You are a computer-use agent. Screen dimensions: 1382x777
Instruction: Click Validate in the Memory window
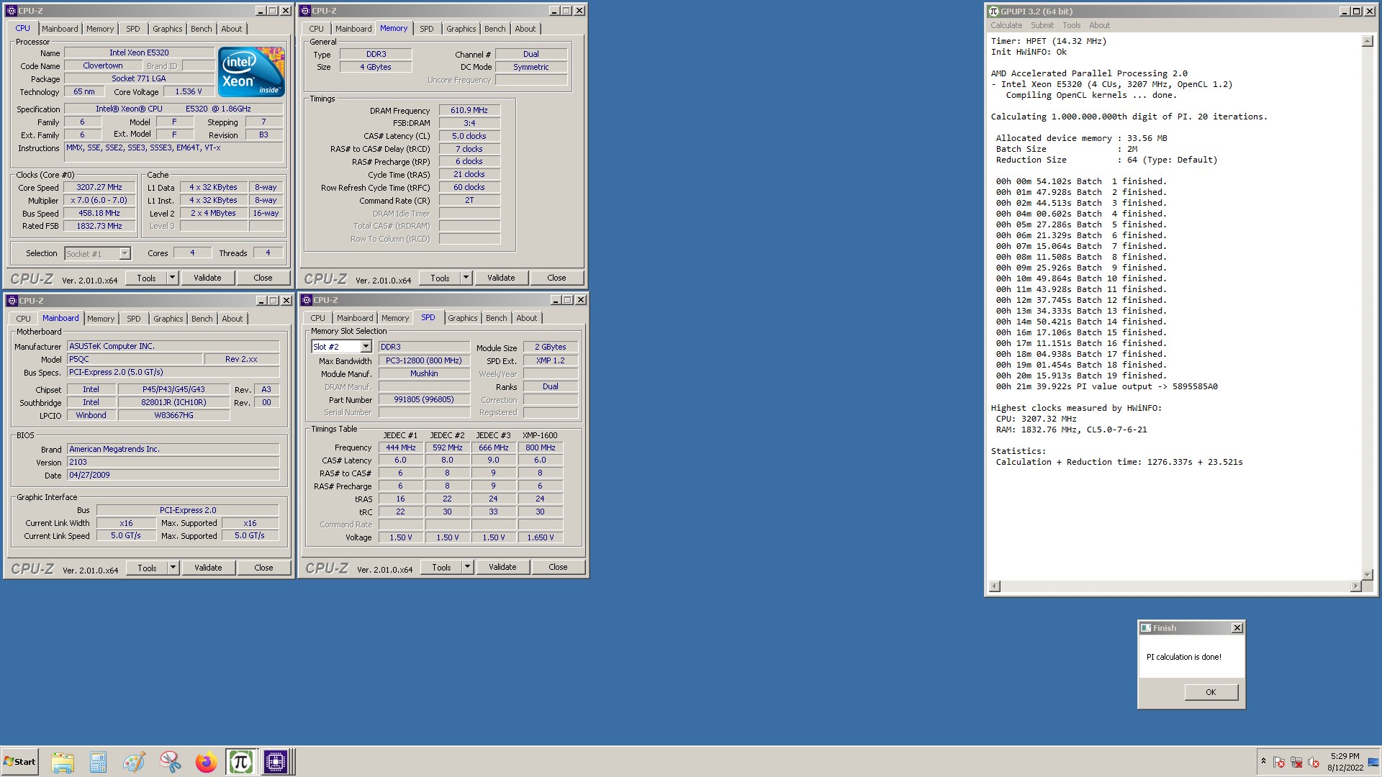coord(501,278)
